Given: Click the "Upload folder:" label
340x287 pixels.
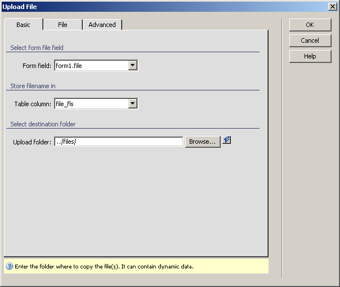Looking at the screenshot, I should coord(32,142).
